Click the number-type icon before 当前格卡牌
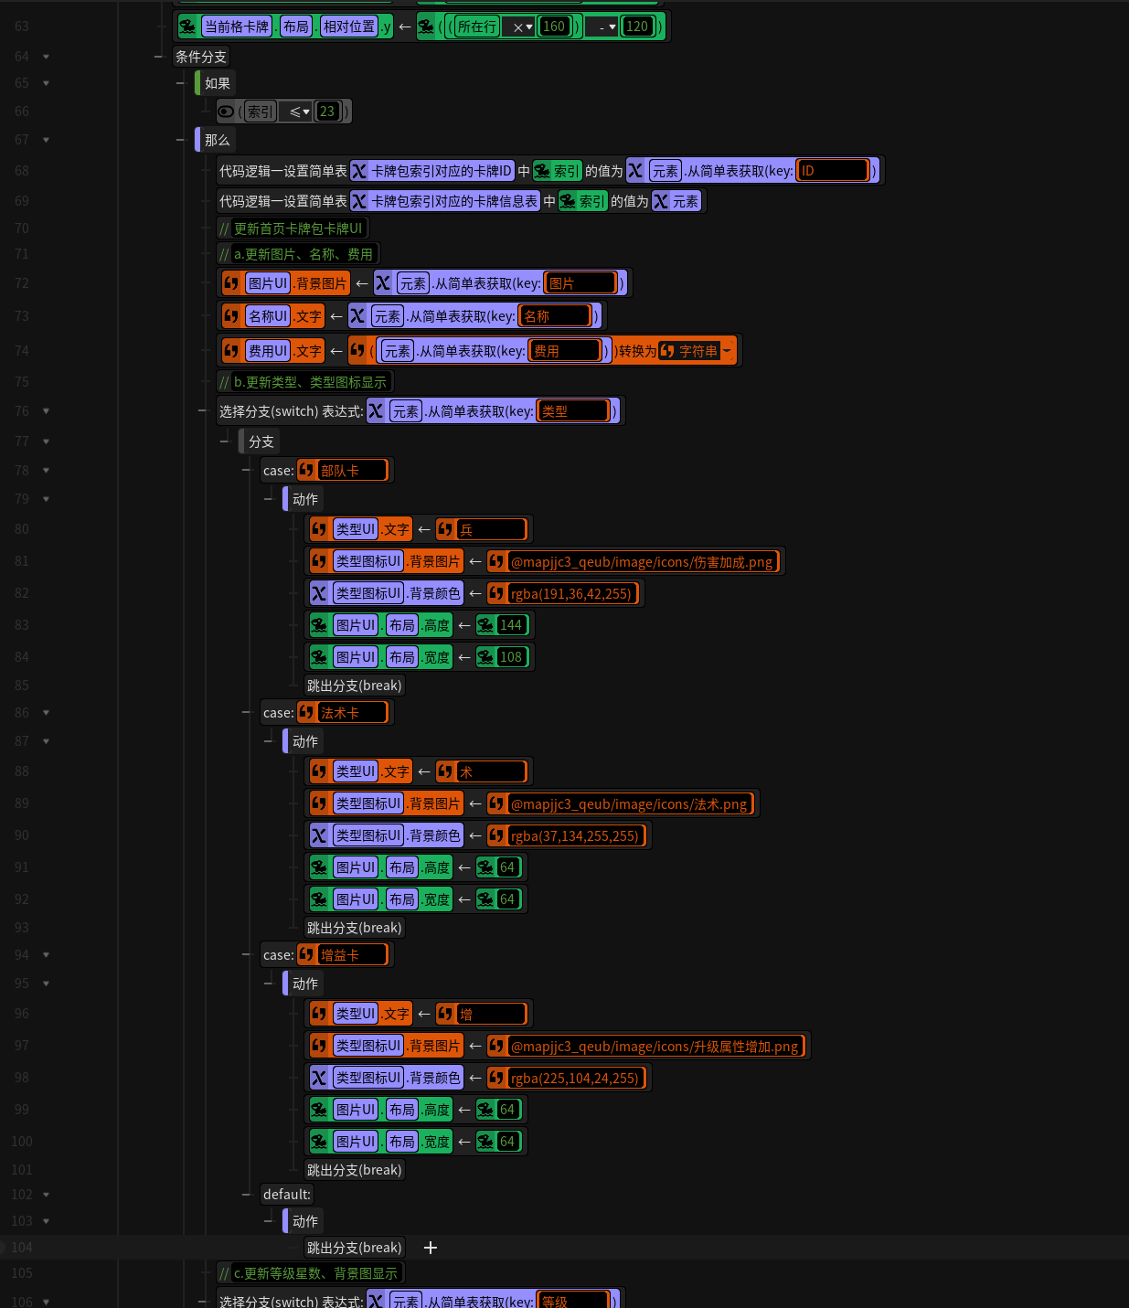The width and height of the screenshot is (1129, 1308). 187,27
